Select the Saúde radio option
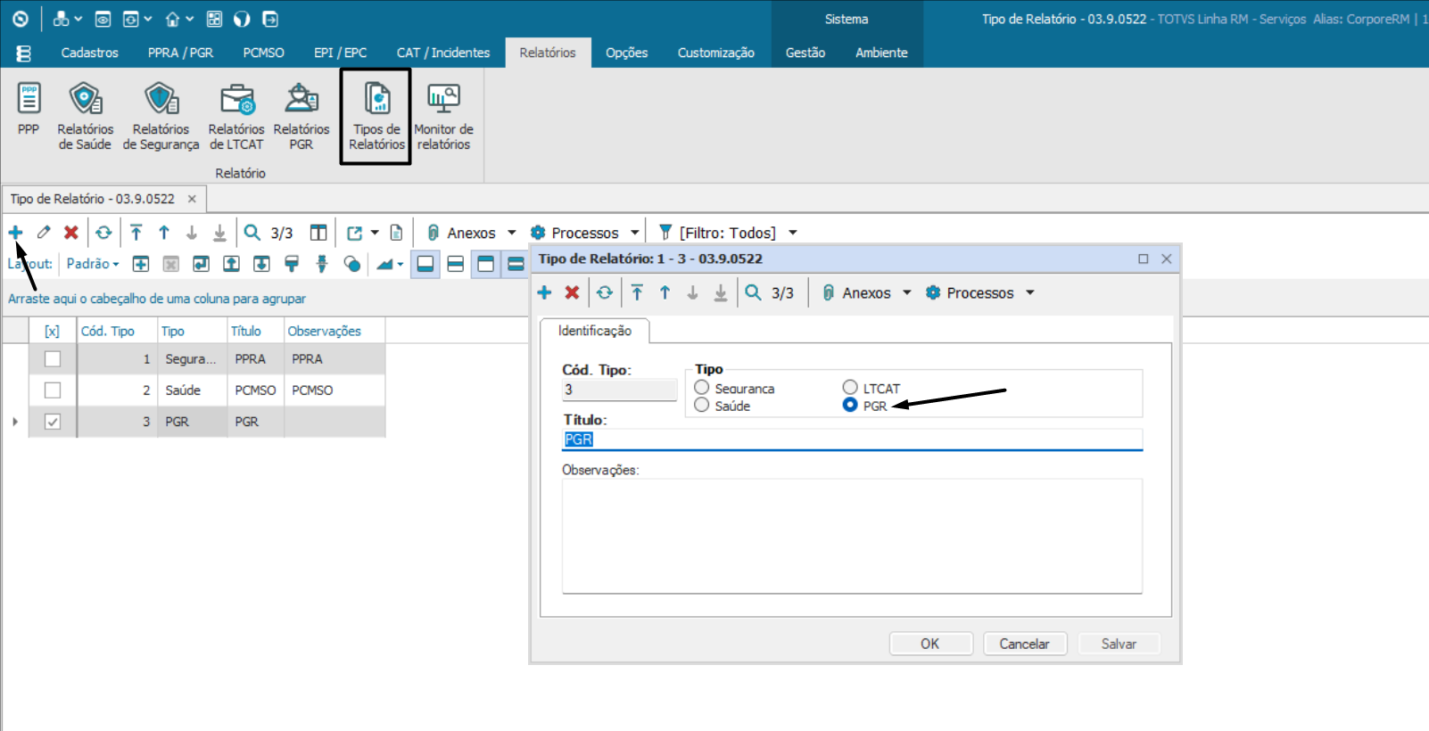The image size is (1429, 731). (702, 406)
